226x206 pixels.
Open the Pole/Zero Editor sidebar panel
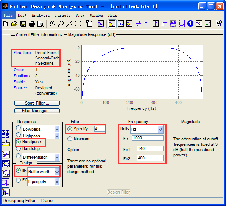6,173
